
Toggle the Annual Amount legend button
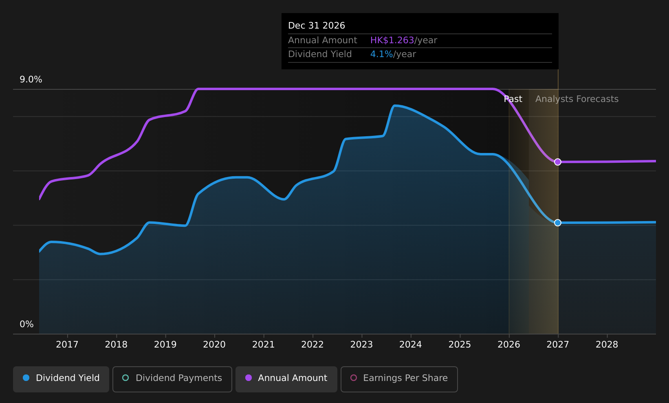(x=286, y=379)
